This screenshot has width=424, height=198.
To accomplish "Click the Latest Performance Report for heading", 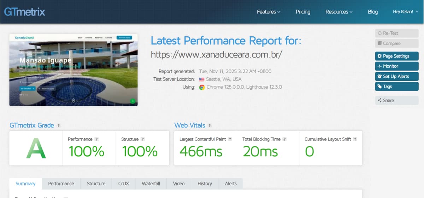I will coord(226,41).
